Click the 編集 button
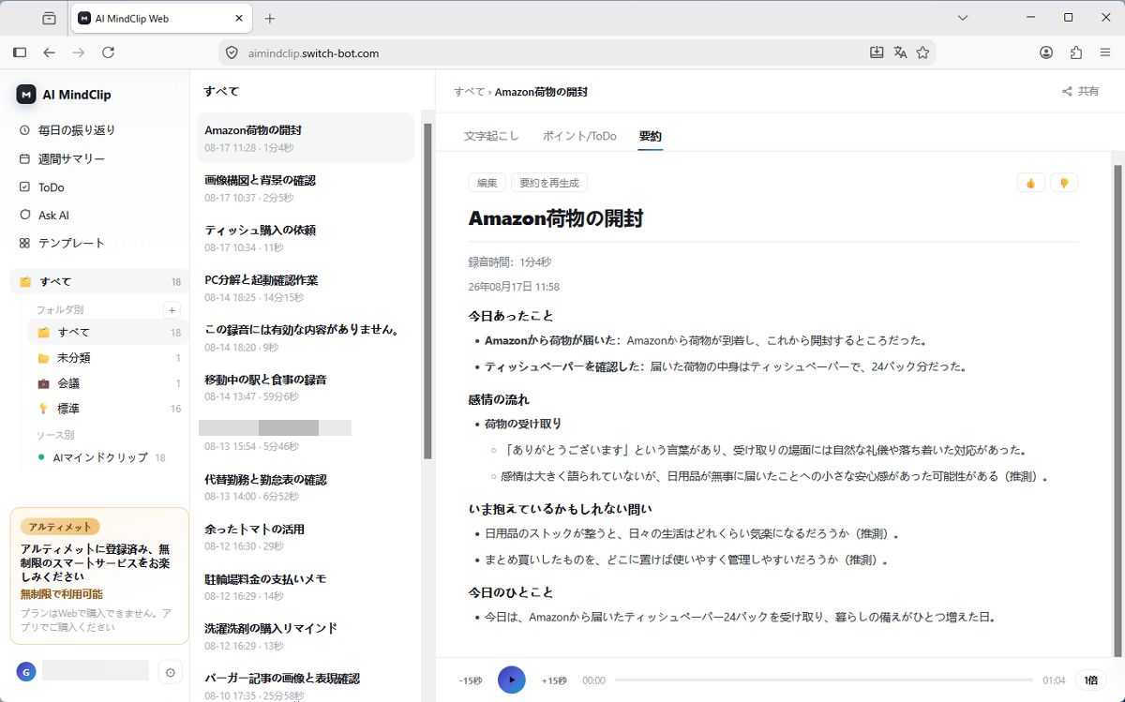 [487, 183]
